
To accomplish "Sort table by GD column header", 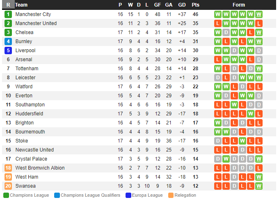I will pos(182,5).
